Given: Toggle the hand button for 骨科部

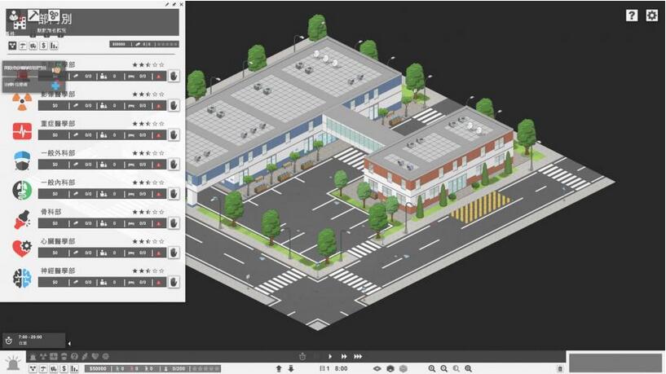Looking at the screenshot, I should (173, 222).
